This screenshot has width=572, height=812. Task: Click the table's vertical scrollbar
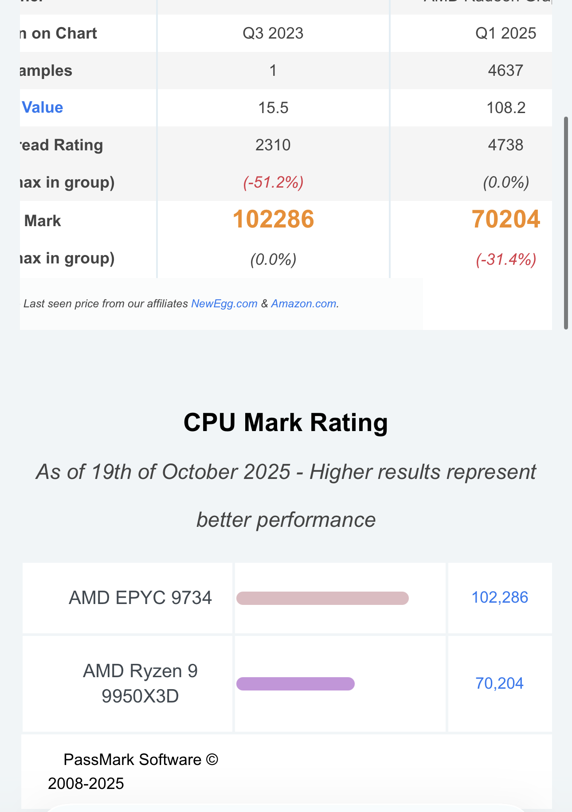click(566, 223)
